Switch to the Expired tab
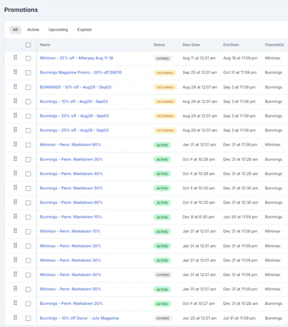Image resolution: width=288 pixels, height=327 pixels. point(84,30)
